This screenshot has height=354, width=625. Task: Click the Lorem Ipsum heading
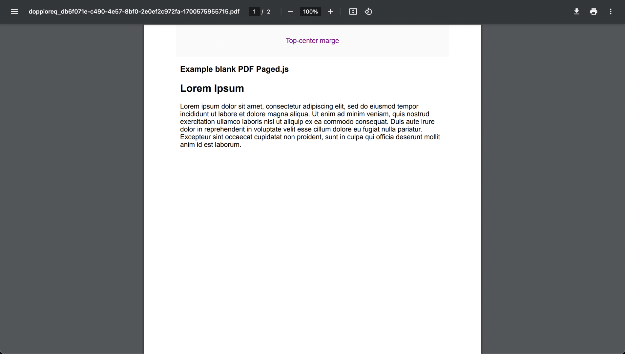212,88
